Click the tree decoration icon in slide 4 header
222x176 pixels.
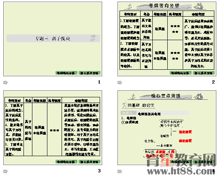pyautogui.click(x=199, y=97)
